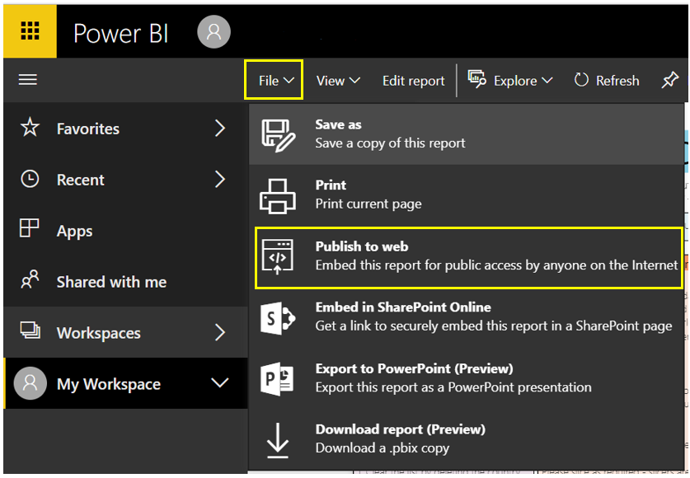Open the View dropdown menu
The height and width of the screenshot is (478, 690).
click(x=338, y=81)
